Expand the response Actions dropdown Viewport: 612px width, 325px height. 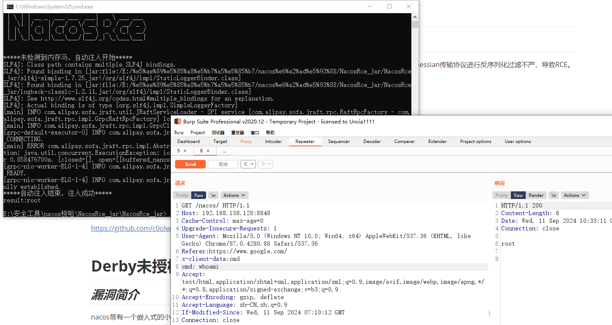click(x=575, y=195)
